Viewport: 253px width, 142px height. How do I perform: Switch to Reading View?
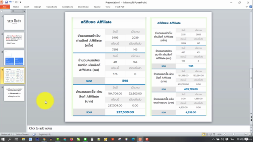point(211,135)
